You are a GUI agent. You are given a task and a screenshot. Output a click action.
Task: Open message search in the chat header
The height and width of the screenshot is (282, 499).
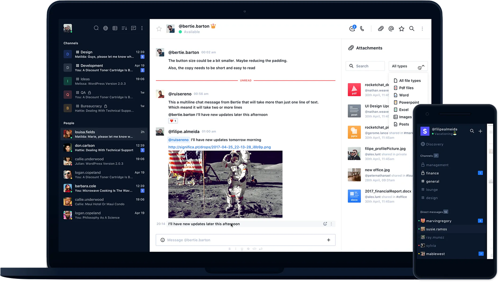coord(412,28)
